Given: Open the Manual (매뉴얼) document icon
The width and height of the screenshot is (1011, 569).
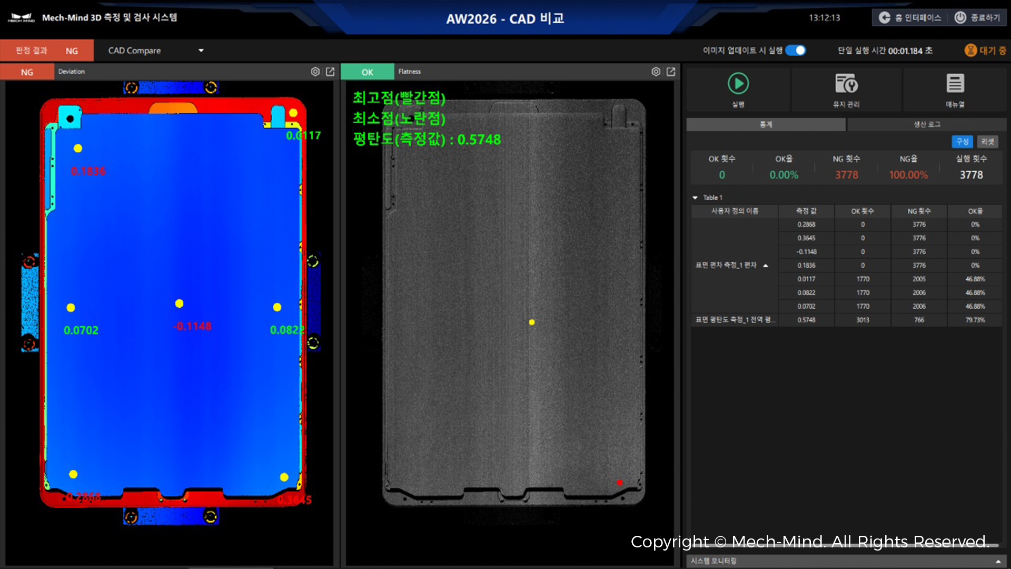Looking at the screenshot, I should tap(955, 84).
